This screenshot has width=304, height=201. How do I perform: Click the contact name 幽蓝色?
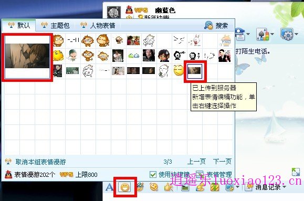tap(165, 10)
